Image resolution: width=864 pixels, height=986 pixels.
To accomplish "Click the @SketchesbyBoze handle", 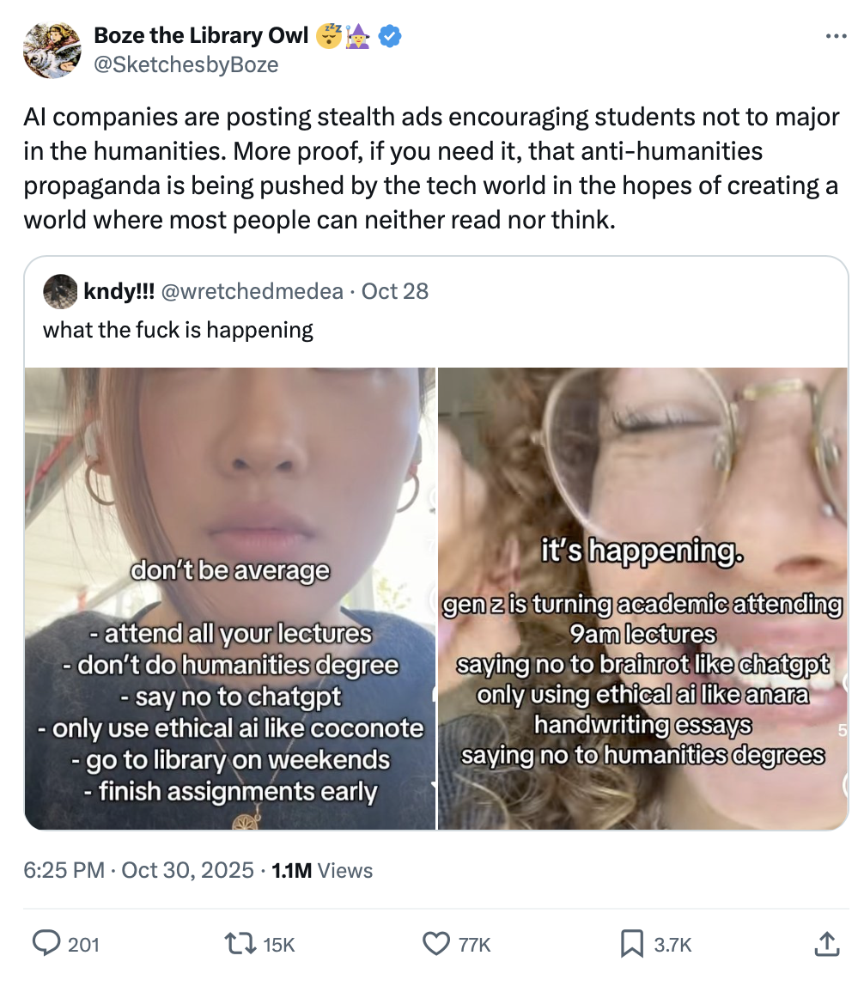I will coord(186,64).
